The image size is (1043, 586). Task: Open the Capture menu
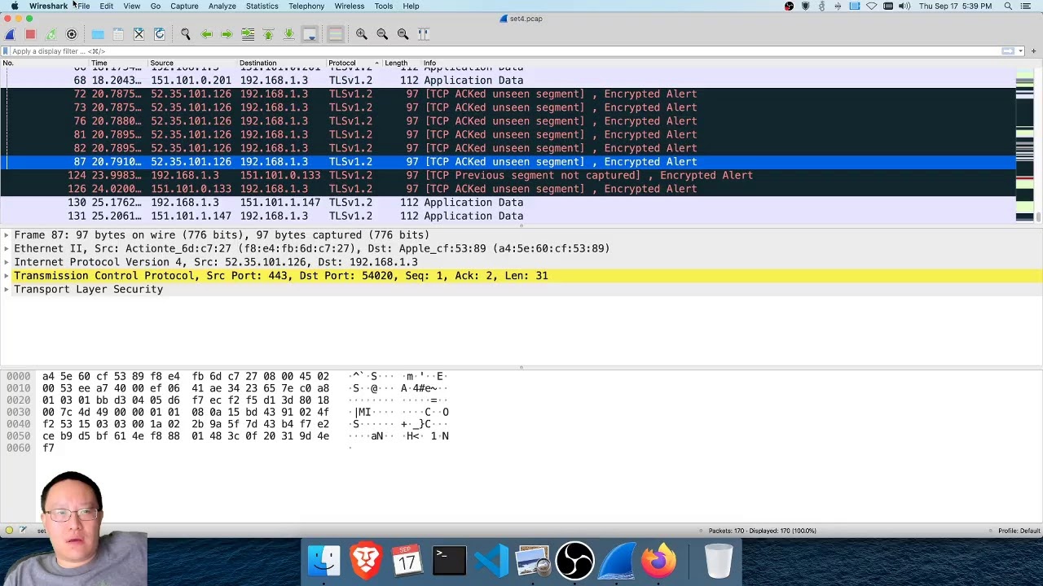[184, 6]
